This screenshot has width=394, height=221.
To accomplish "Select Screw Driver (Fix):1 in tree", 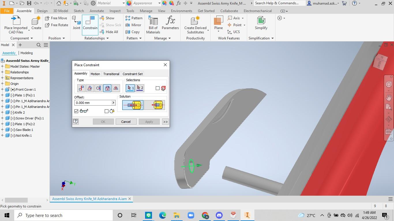I will [x=27, y=118].
